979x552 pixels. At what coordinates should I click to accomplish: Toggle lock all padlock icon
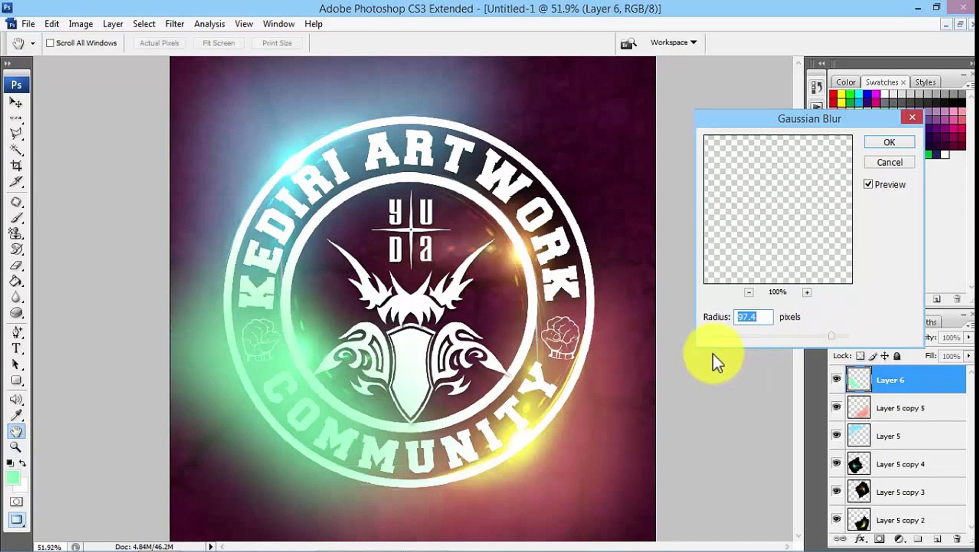click(x=897, y=356)
